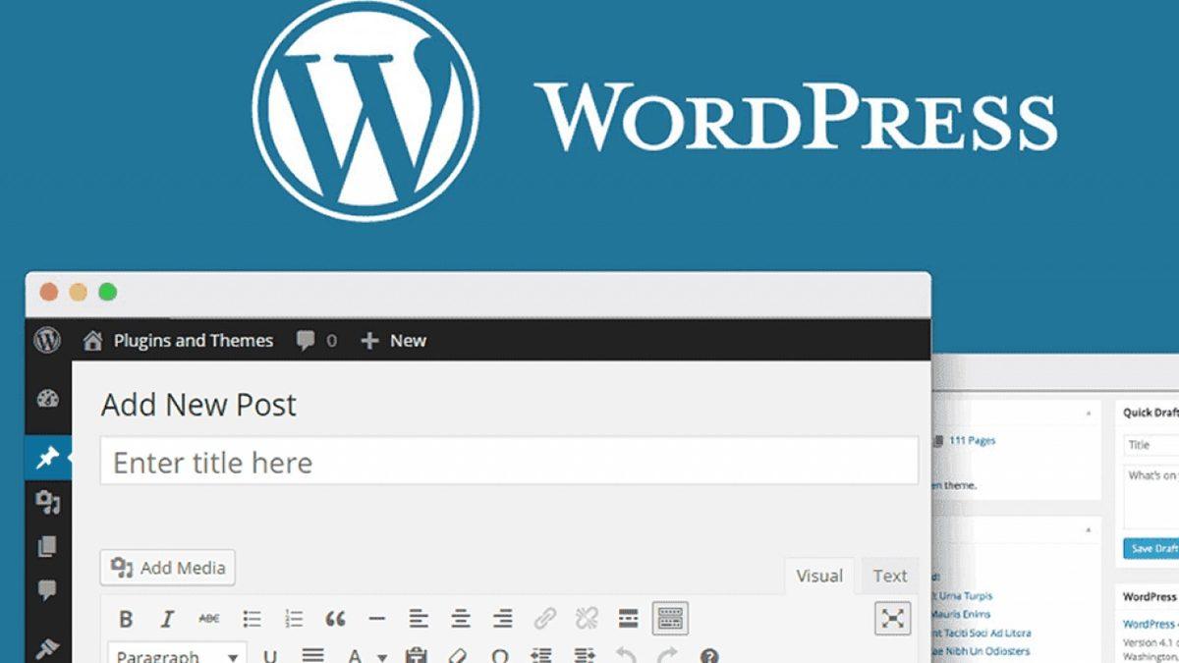Screen dimensions: 1179x663
Task: Click the WordPress logo in the admin bar
Action: (47, 340)
